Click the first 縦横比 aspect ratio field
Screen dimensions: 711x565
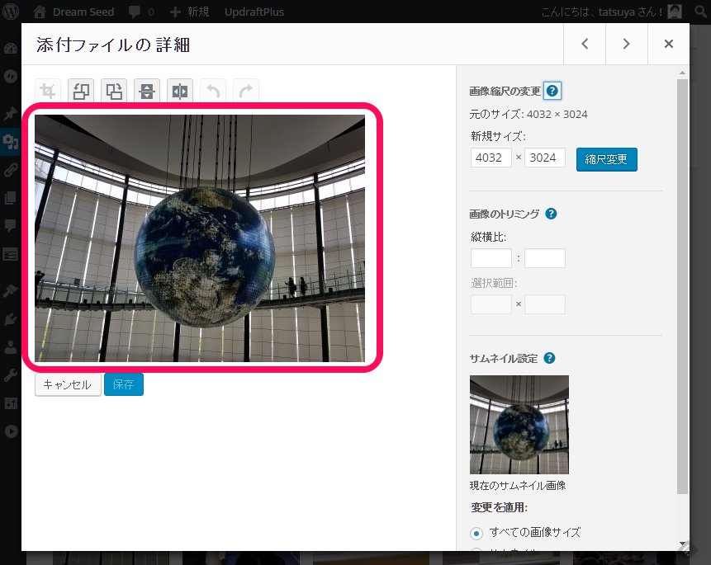(x=491, y=258)
